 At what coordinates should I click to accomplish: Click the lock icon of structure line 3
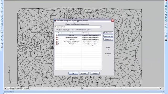57,39
